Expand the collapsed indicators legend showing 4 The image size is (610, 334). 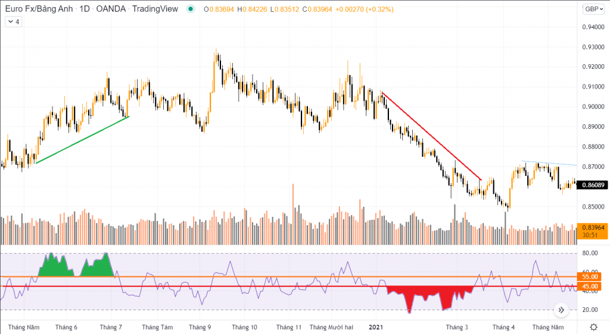[x=14, y=22]
